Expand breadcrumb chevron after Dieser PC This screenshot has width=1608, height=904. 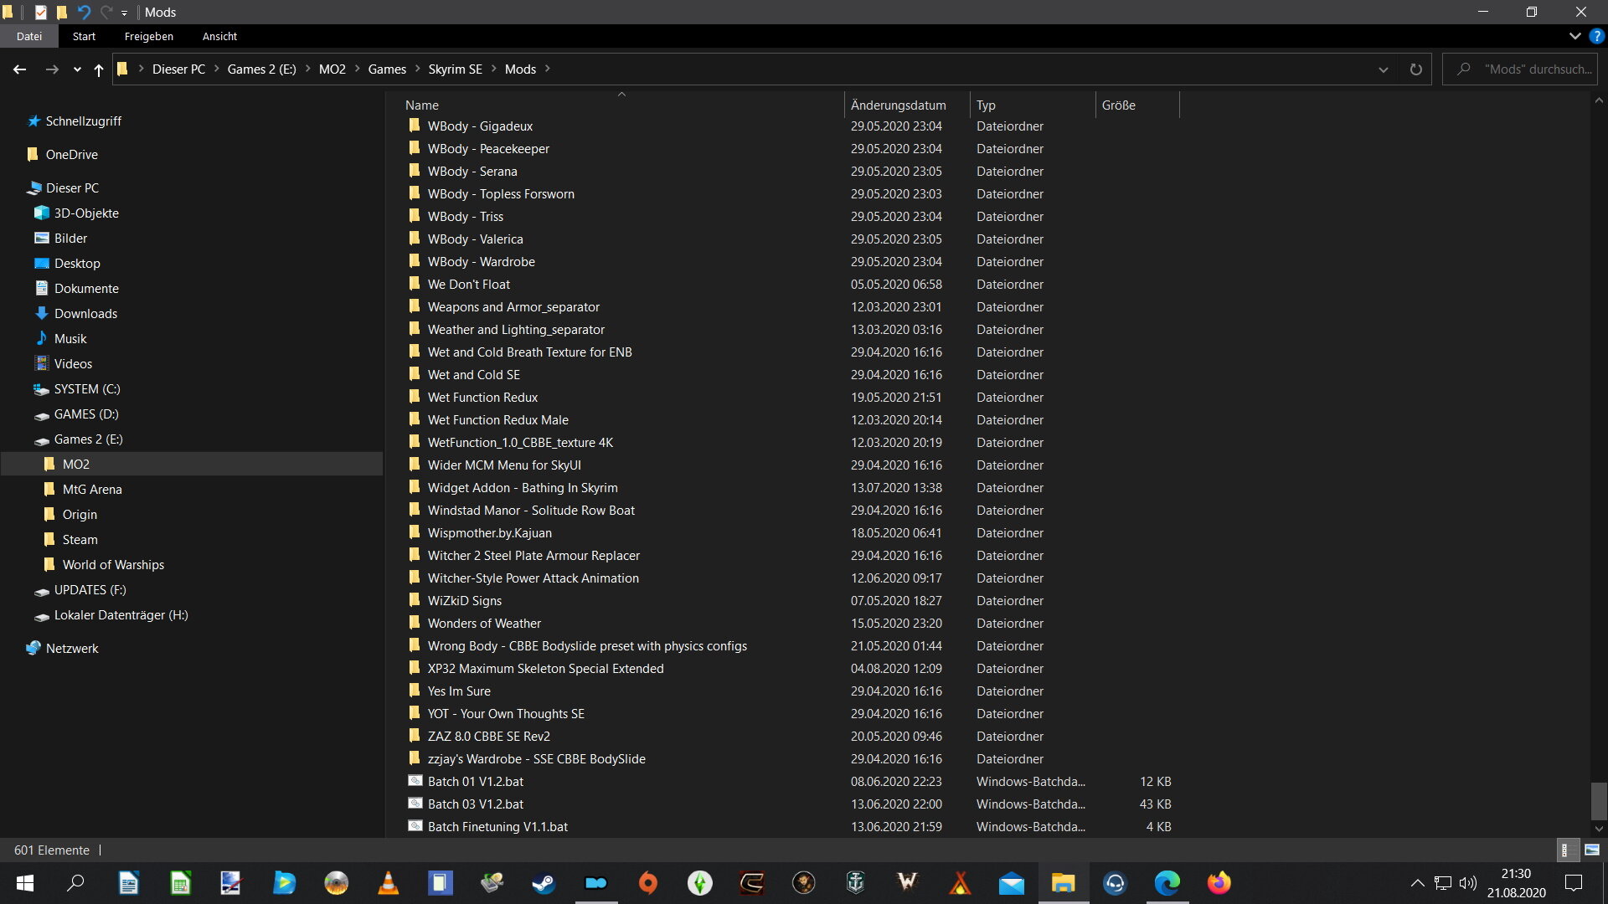[x=216, y=69]
